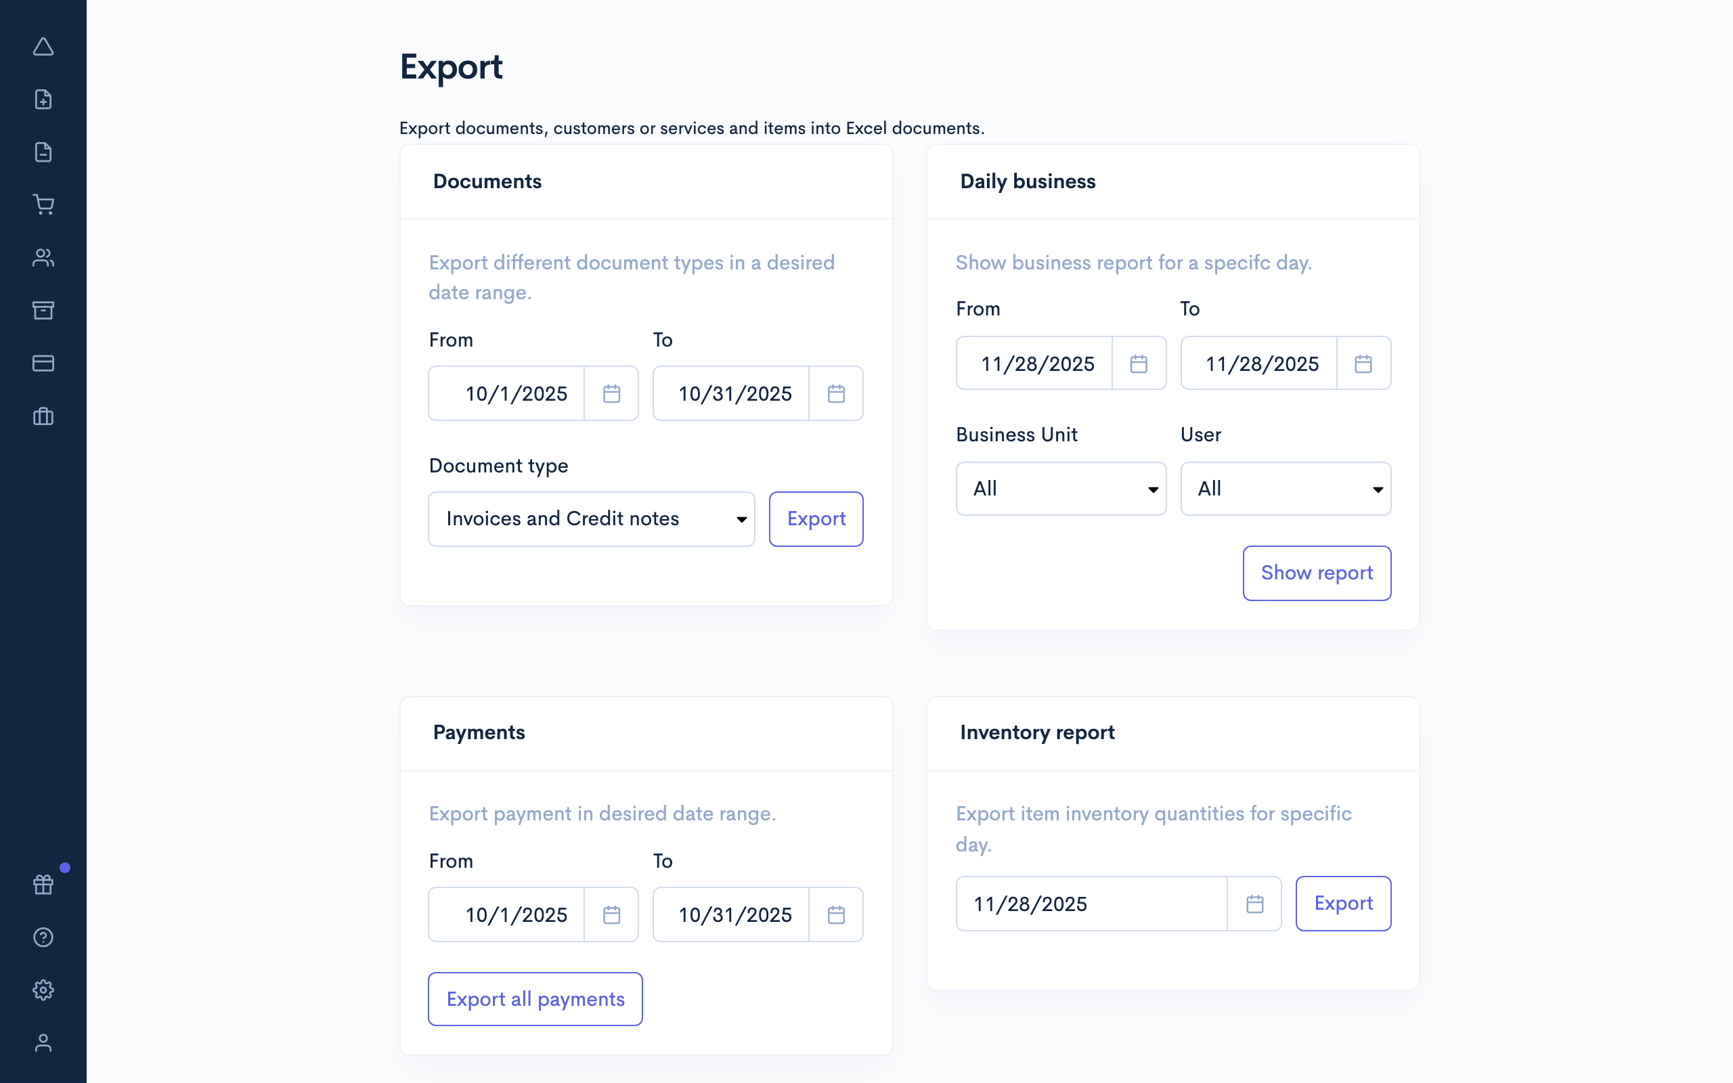This screenshot has width=1733, height=1083.
Task: Open the help question mark icon
Action: tap(44, 937)
